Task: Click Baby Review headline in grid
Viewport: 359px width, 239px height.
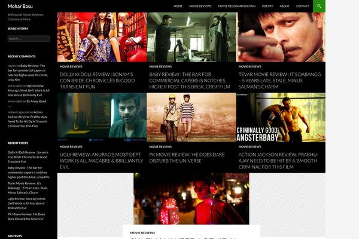Action: coord(190,81)
